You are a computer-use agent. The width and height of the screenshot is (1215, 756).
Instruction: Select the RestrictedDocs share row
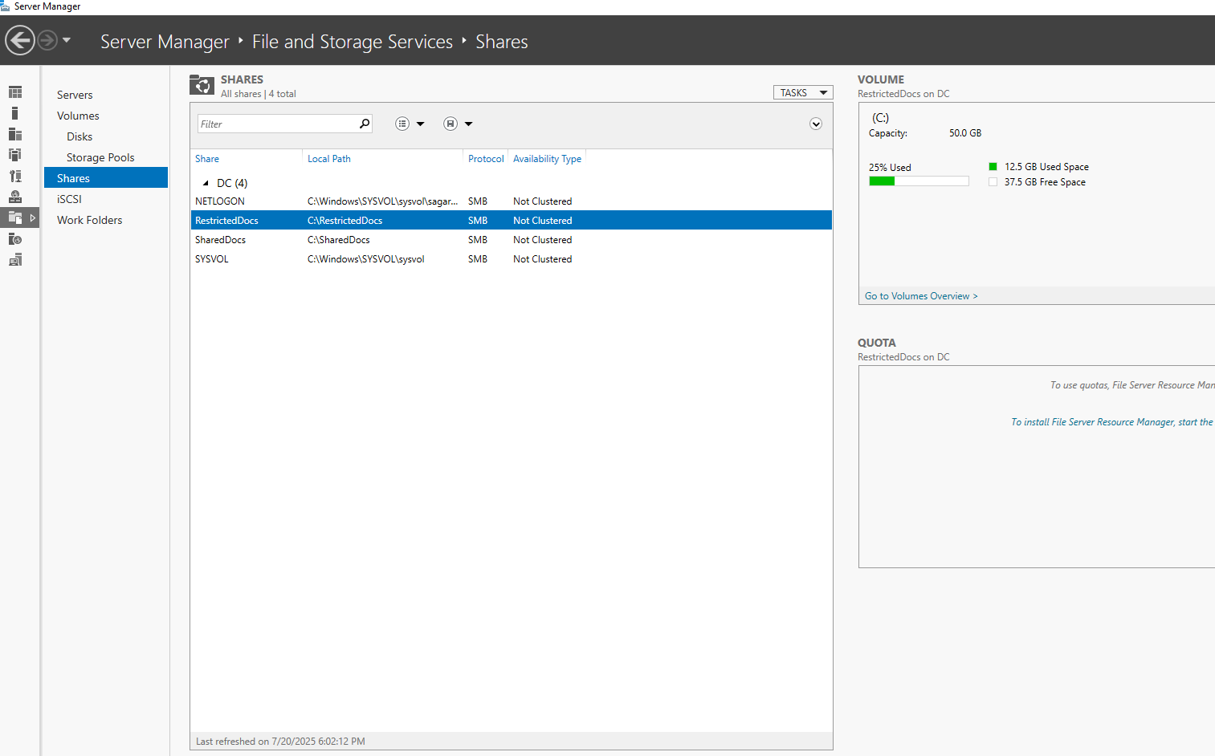pos(512,221)
